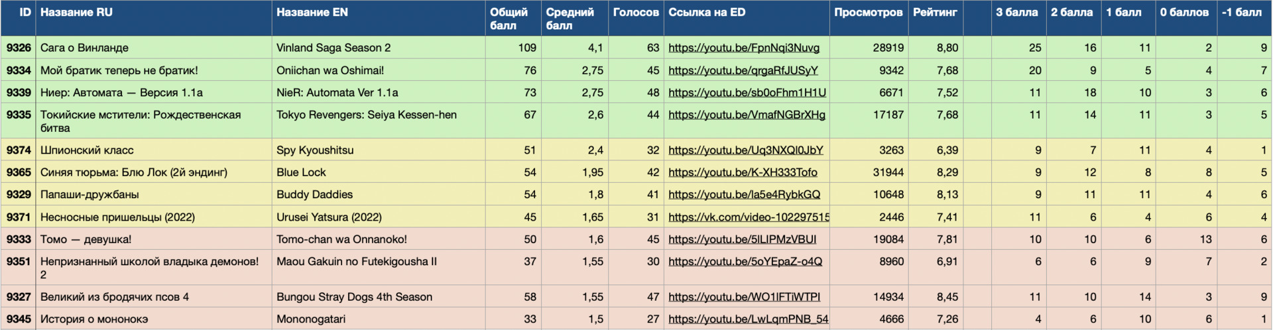Image resolution: width=1273 pixels, height=330 pixels.
Task: Click the 'Рейтинг' column header
Action: tap(935, 13)
